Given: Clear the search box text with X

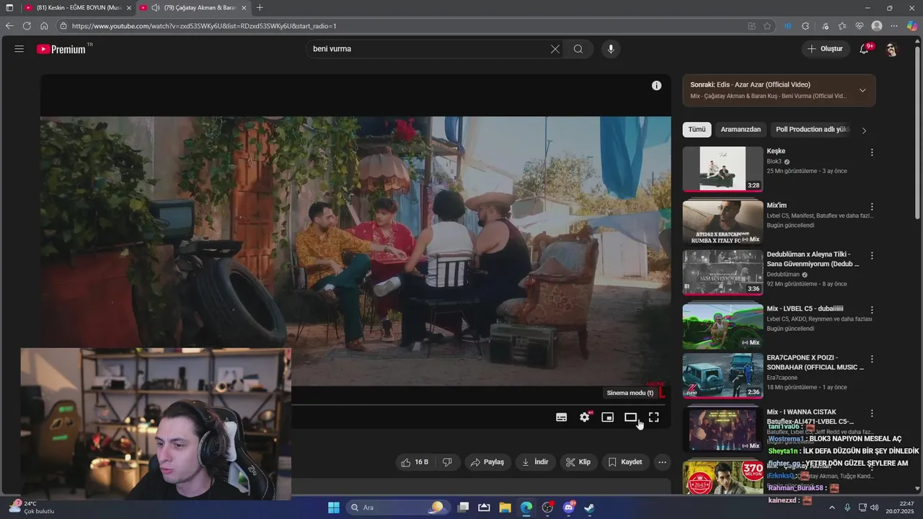Looking at the screenshot, I should (x=555, y=49).
